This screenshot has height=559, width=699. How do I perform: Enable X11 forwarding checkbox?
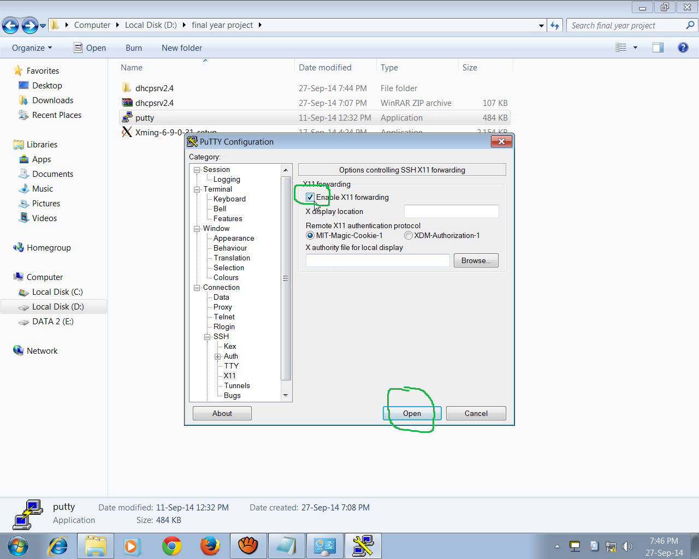tap(310, 197)
